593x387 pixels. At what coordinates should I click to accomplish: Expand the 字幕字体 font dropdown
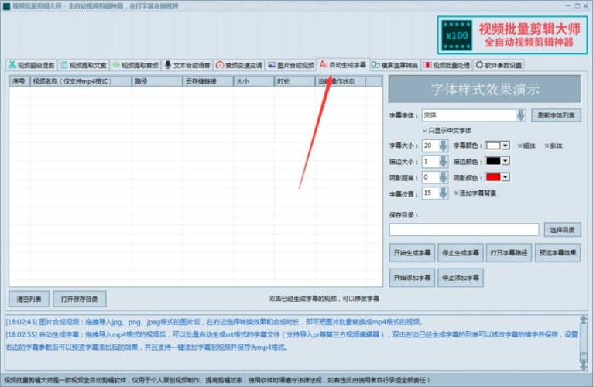[521, 115]
